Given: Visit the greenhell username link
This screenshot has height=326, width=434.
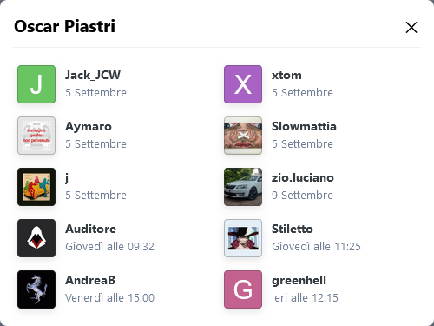Looking at the screenshot, I should pyautogui.click(x=299, y=281).
